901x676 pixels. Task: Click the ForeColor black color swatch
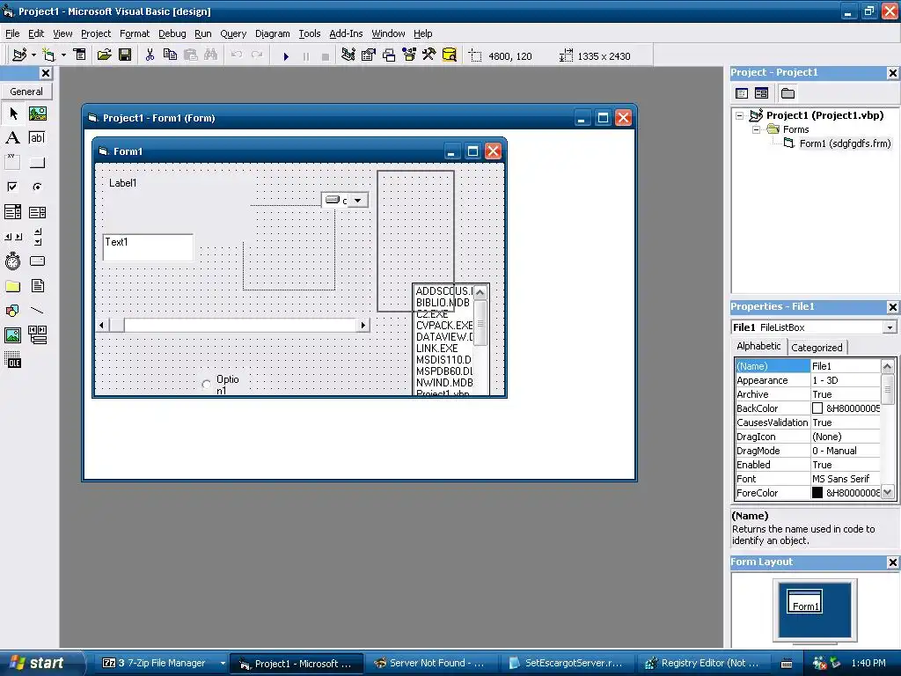pos(817,493)
